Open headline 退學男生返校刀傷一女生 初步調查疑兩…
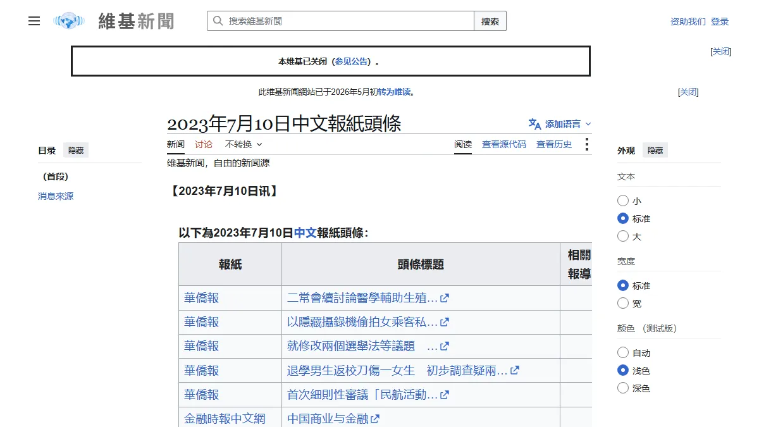Screen dimensions: 759x427 point(397,370)
